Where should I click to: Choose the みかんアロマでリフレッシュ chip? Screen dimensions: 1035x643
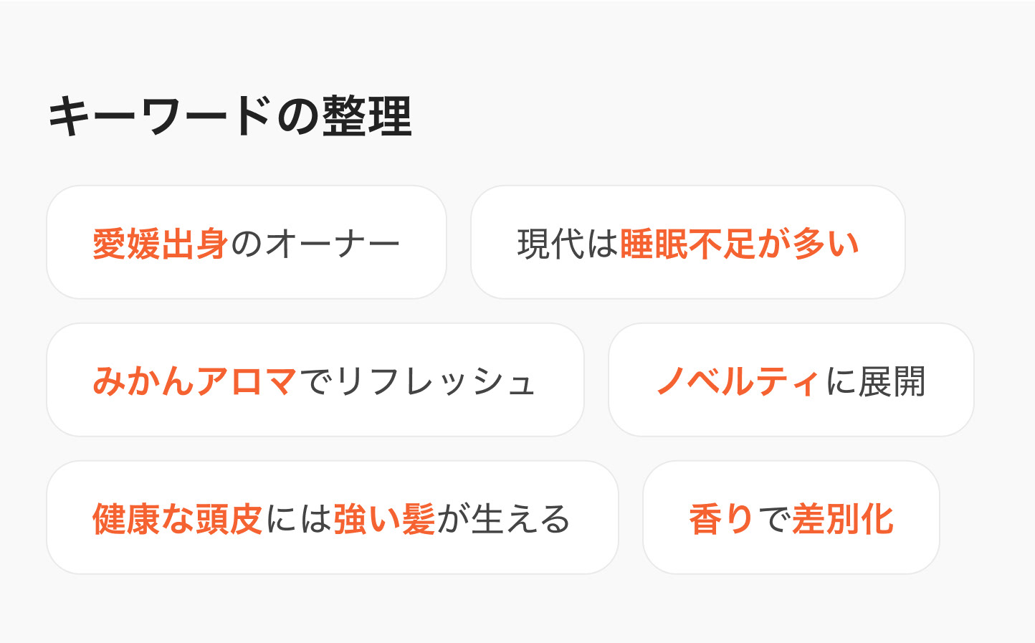click(x=315, y=380)
